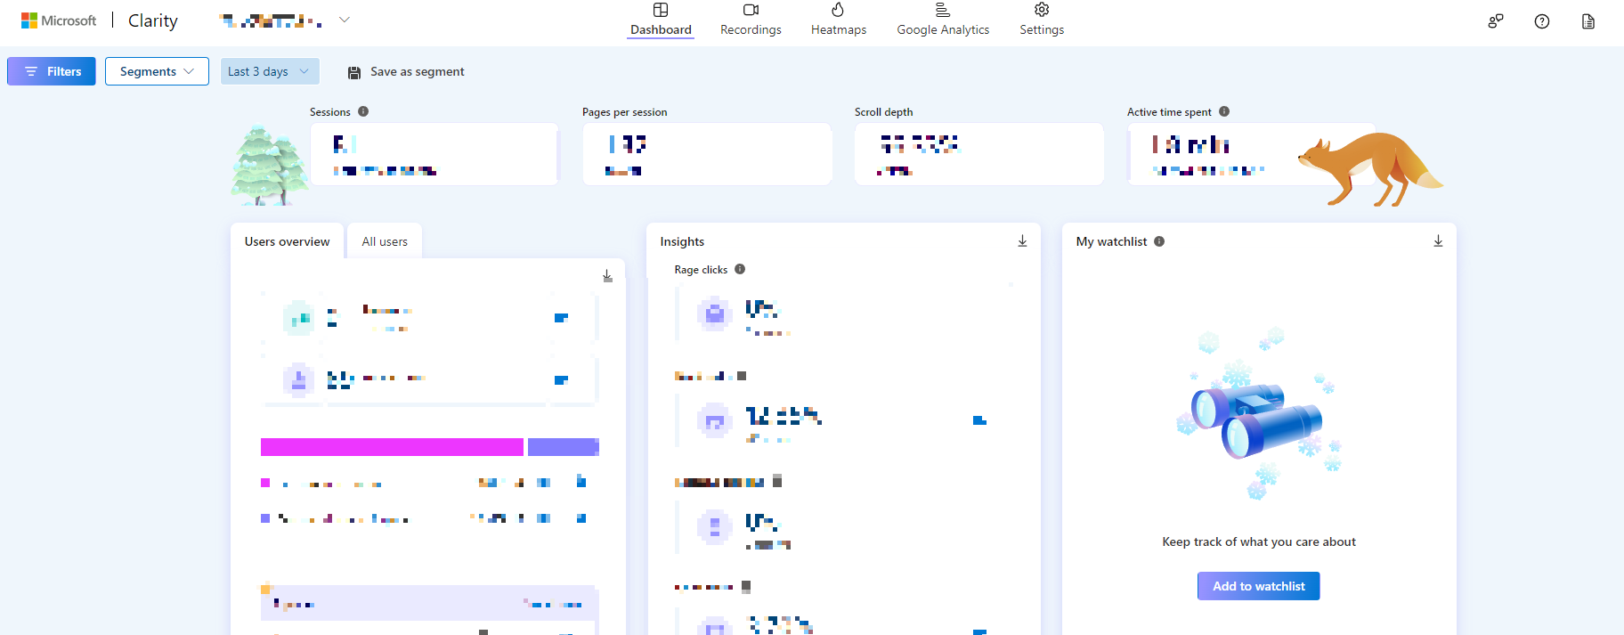Show info for My watchlist

click(x=1159, y=241)
